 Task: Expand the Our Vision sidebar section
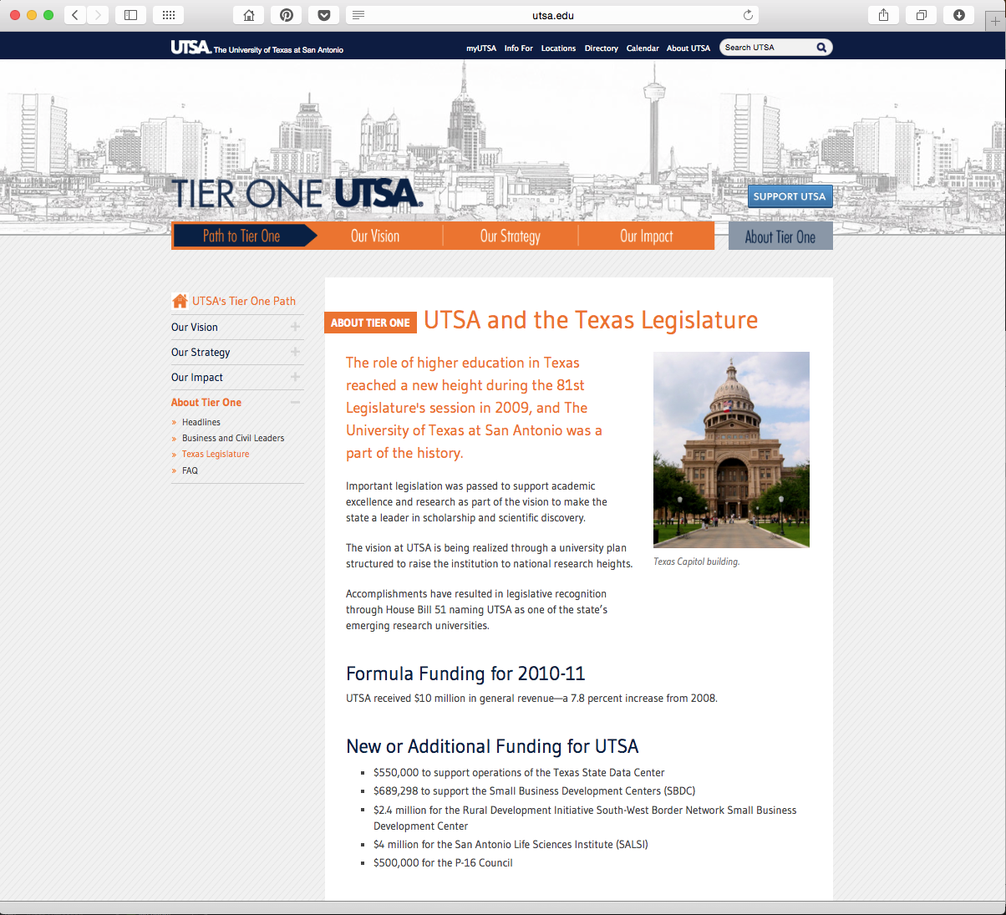pos(295,327)
